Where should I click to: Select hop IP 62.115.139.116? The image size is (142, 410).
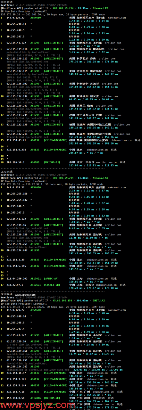click(17, 49)
